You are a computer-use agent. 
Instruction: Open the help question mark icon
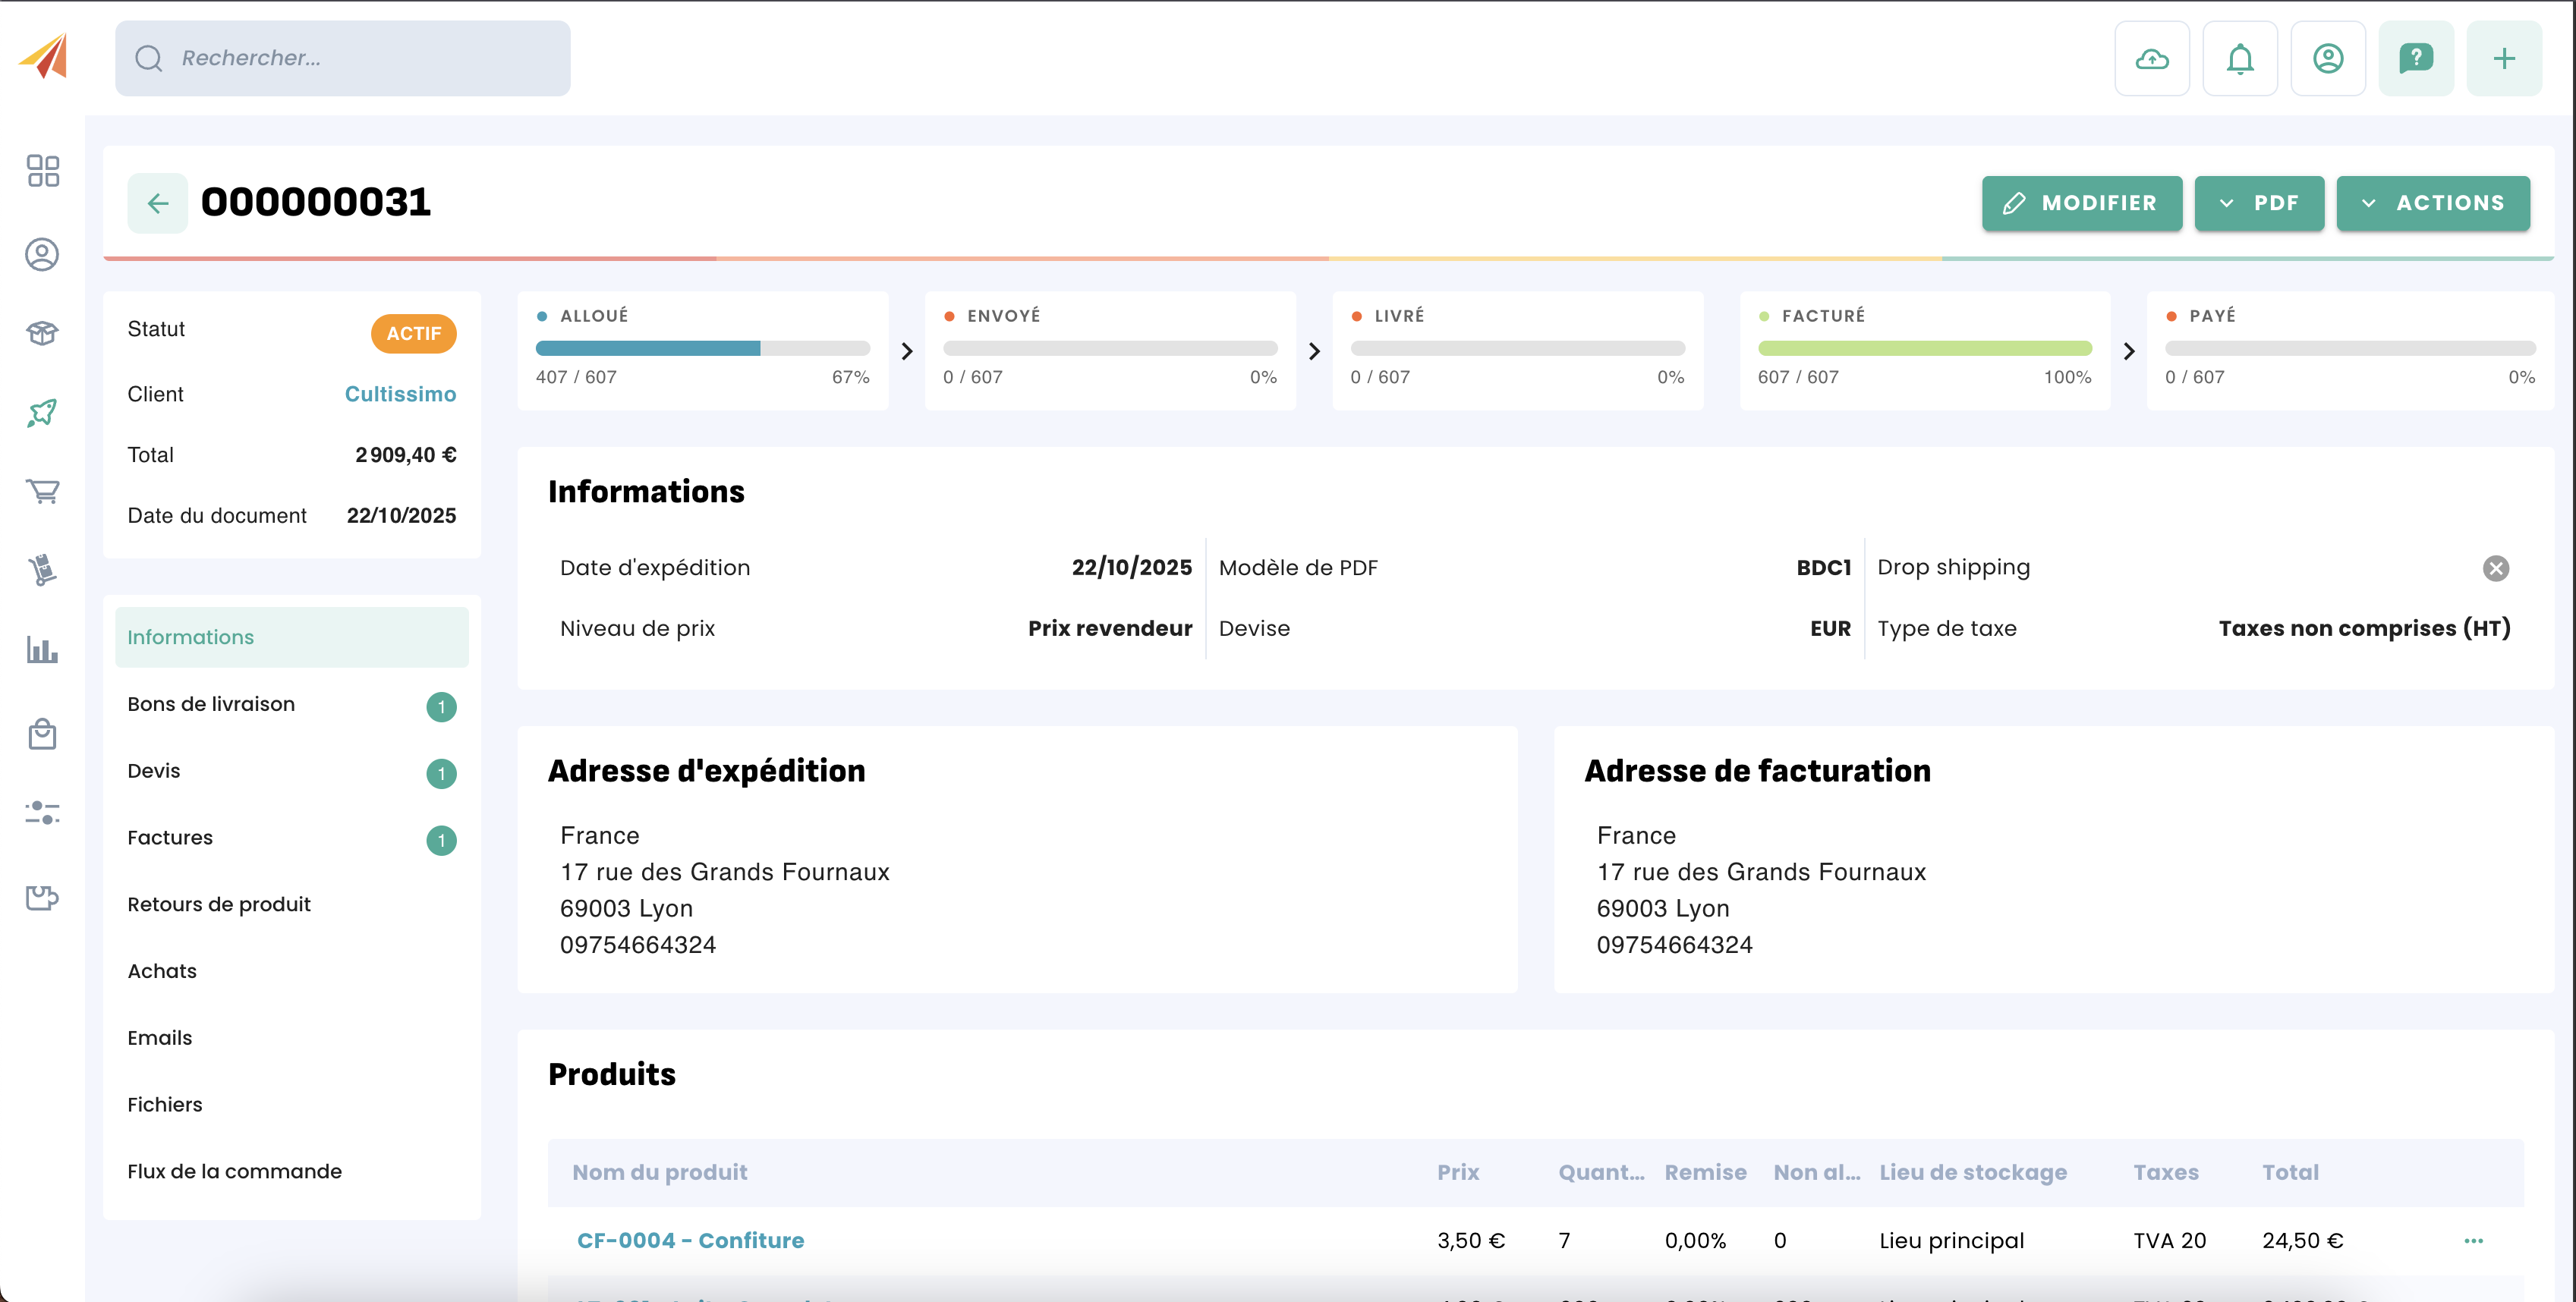2415,59
